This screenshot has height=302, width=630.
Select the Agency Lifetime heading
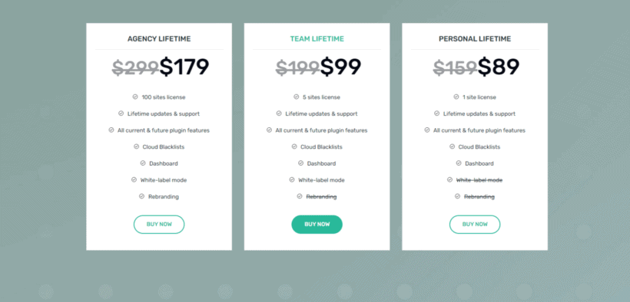pos(159,39)
